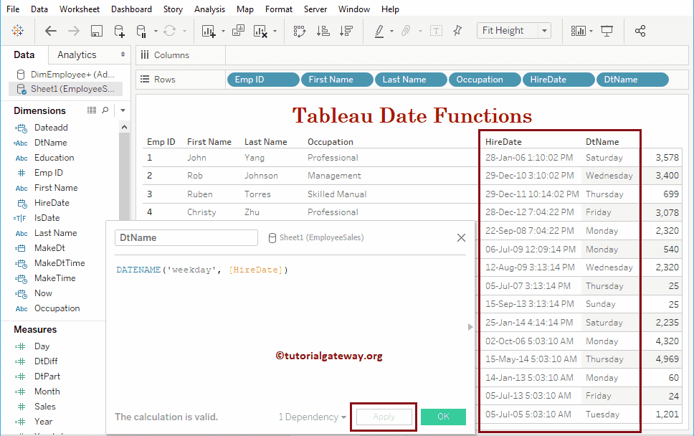Click the Show Mark Labels icon
Image resolution: width=694 pixels, height=436 pixels.
tap(437, 31)
